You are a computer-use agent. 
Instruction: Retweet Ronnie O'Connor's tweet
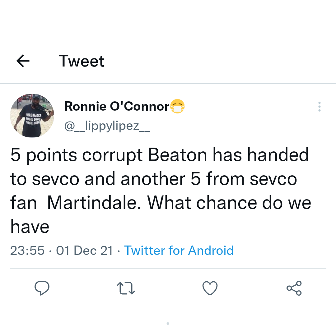(126, 288)
